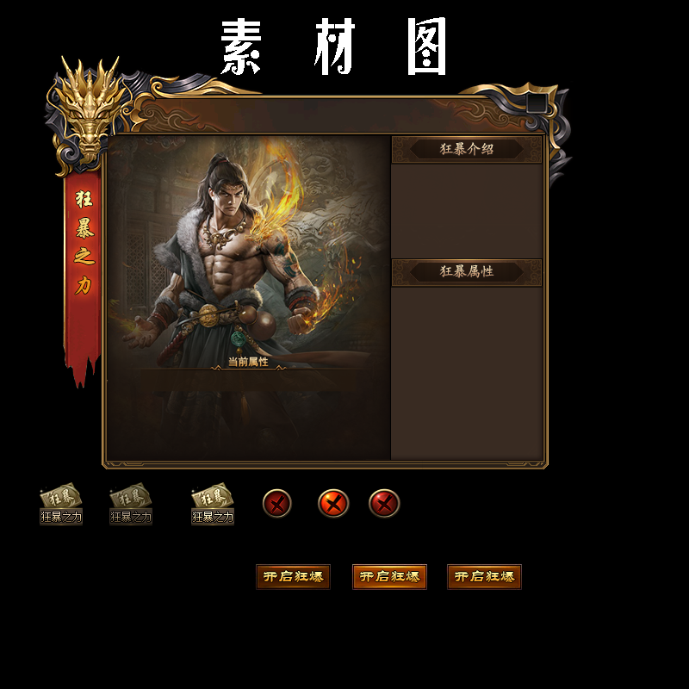Click the 当前属性 label

[x=248, y=362]
